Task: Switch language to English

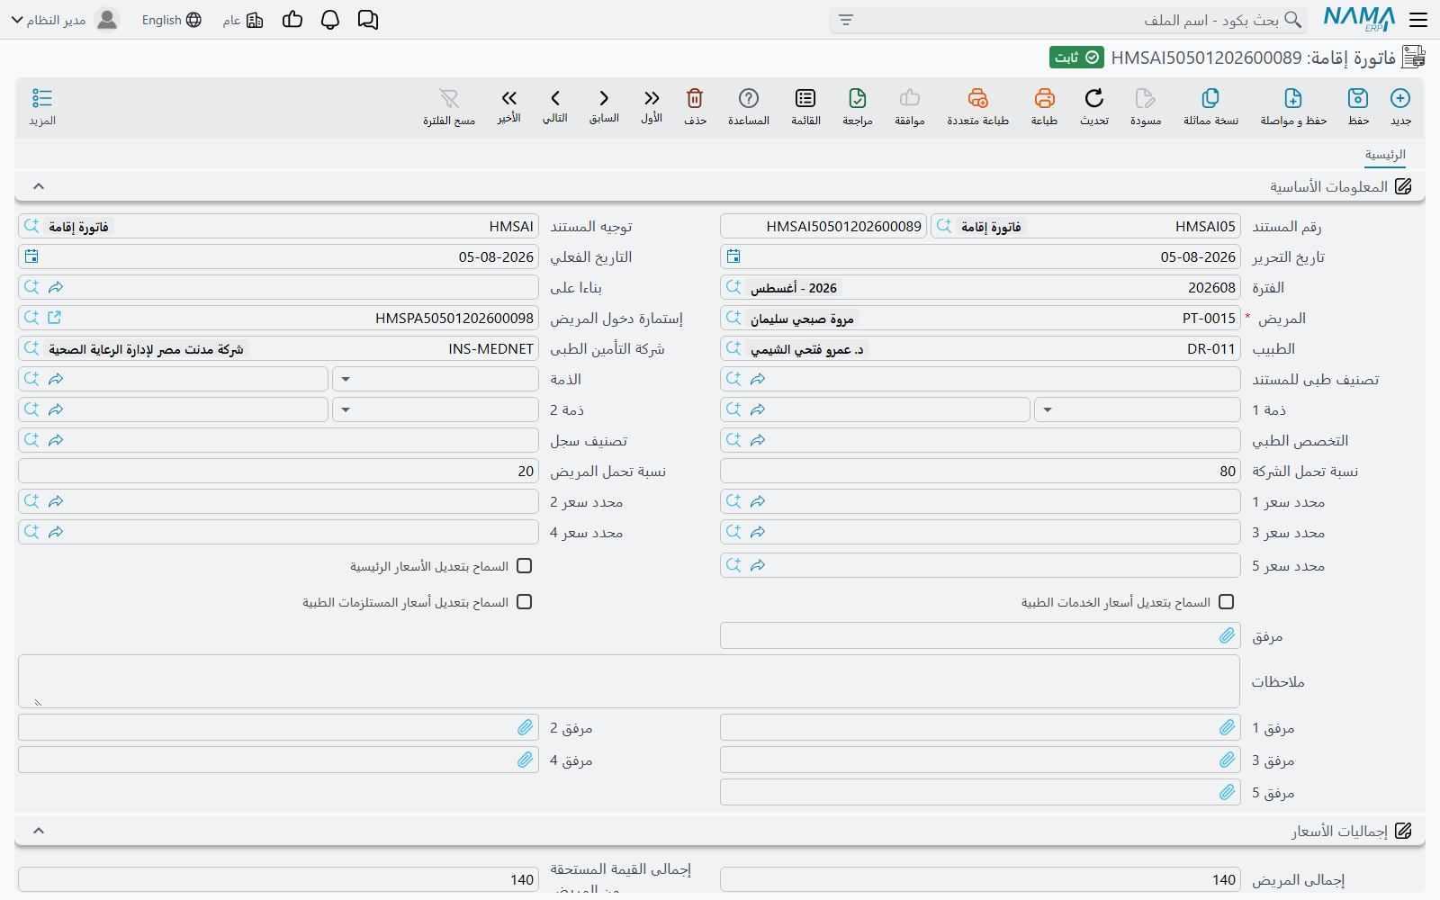Action: tap(171, 20)
